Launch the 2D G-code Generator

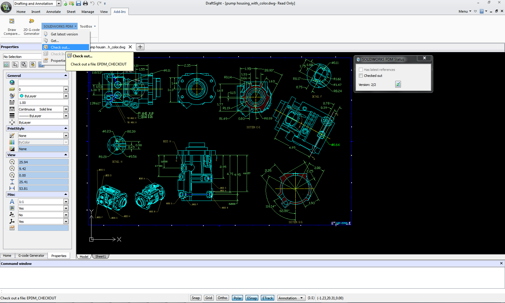(32, 27)
